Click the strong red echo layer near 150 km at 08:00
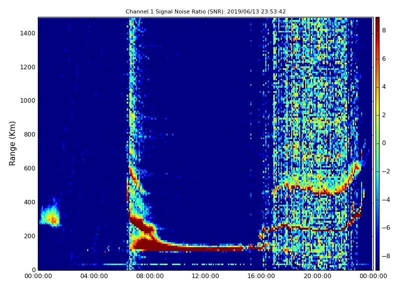This screenshot has height=299, width=399. (150, 245)
